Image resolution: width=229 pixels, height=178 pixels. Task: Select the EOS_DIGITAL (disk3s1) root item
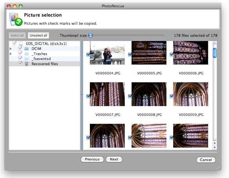point(46,43)
